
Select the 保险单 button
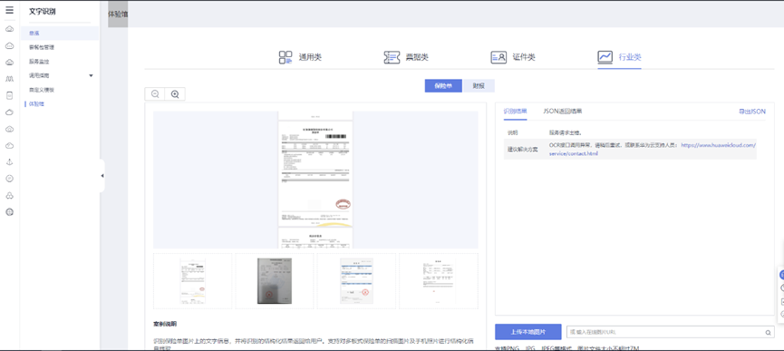[x=443, y=85]
